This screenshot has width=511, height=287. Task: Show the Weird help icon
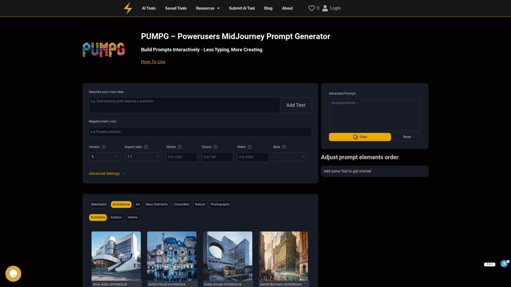click(250, 147)
